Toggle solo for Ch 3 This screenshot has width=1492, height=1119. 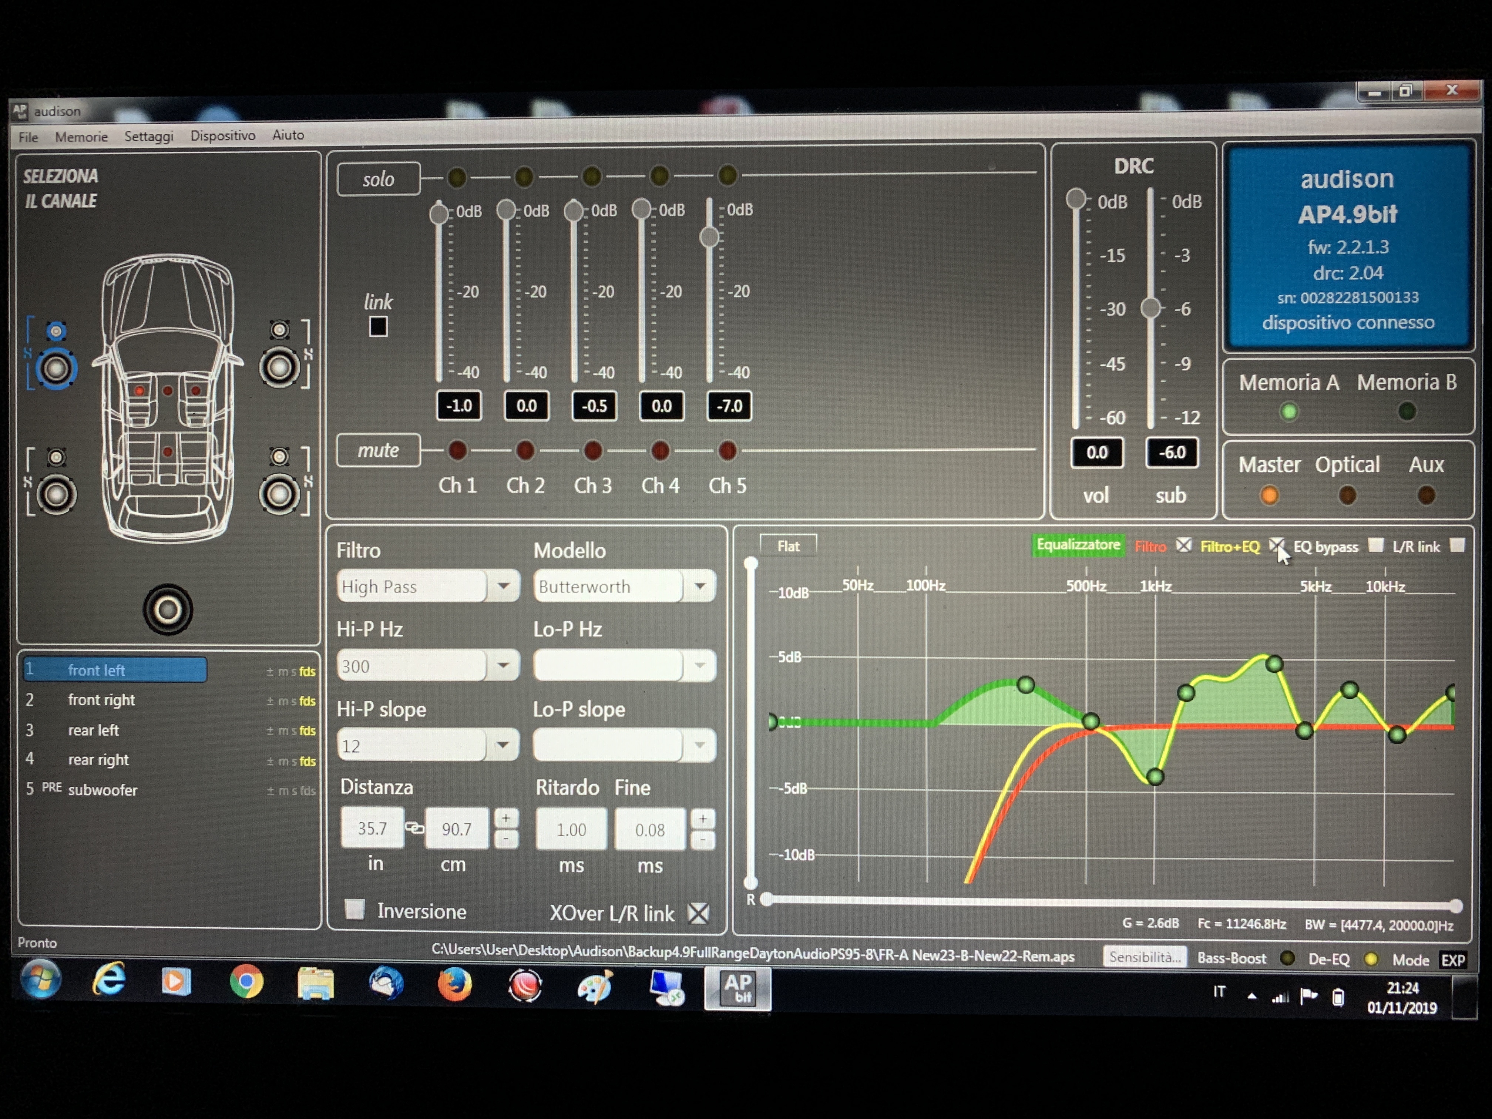(592, 176)
